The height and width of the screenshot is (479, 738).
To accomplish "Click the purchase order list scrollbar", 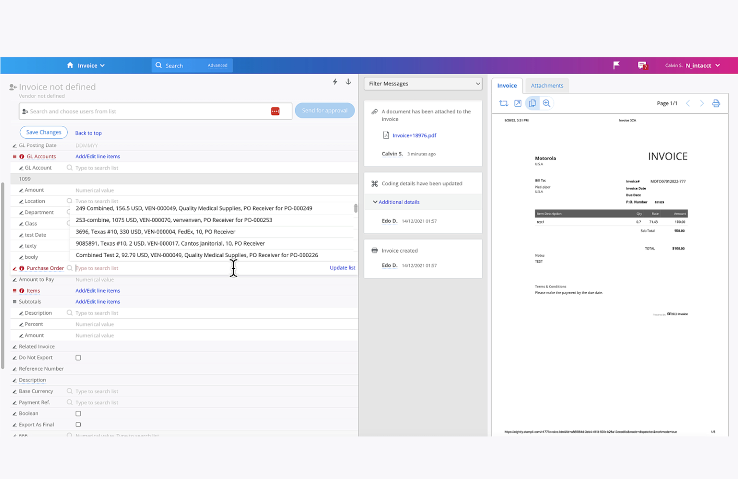I will pos(356,208).
